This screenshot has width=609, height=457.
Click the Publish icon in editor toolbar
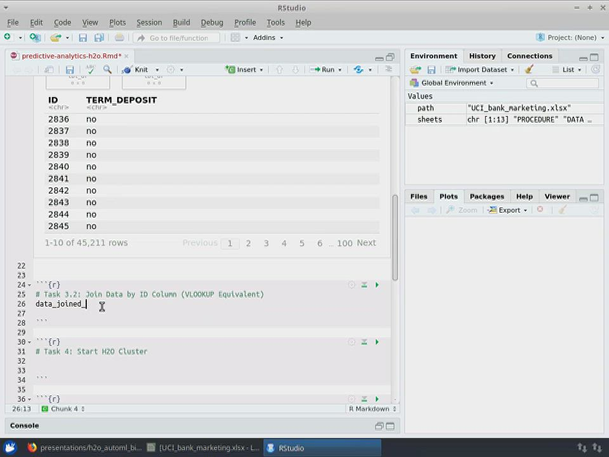coord(358,70)
